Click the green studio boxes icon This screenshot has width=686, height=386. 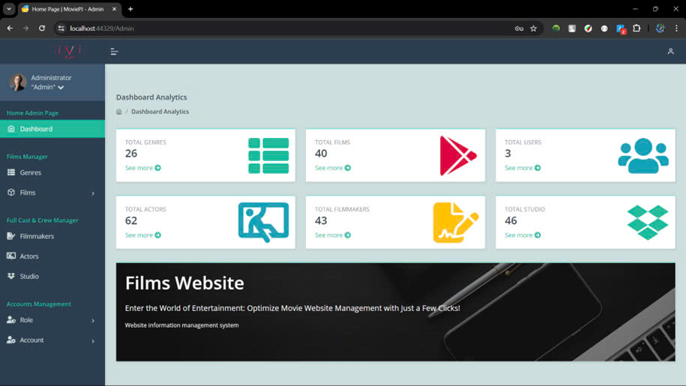648,223
